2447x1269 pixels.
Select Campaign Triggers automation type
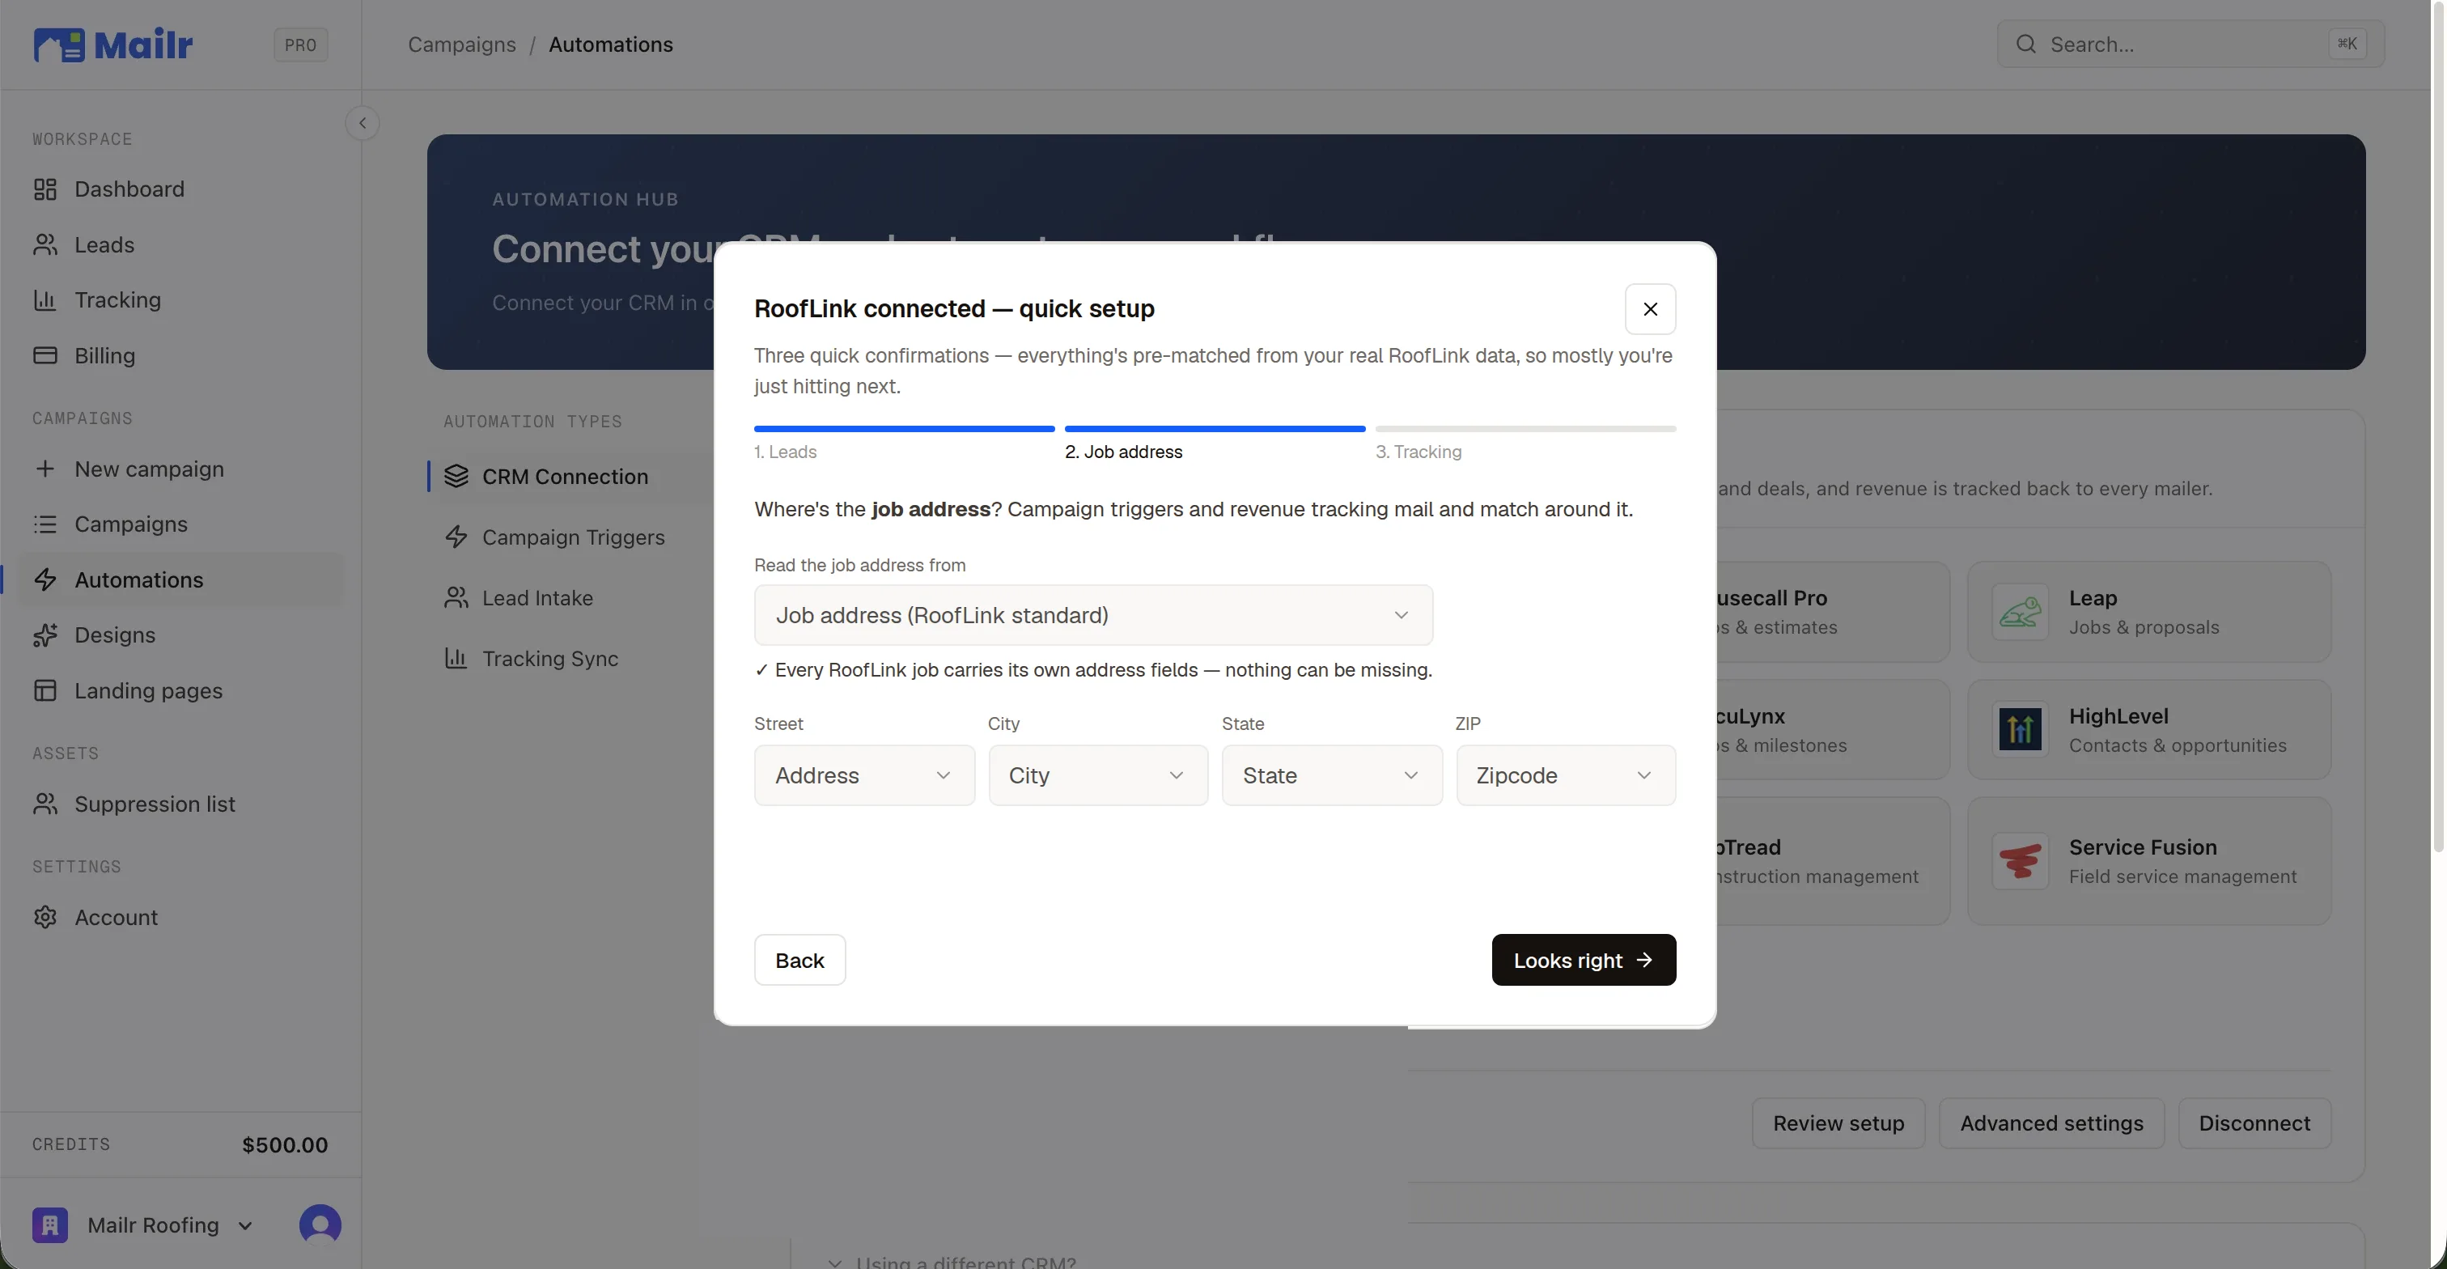(x=574, y=537)
